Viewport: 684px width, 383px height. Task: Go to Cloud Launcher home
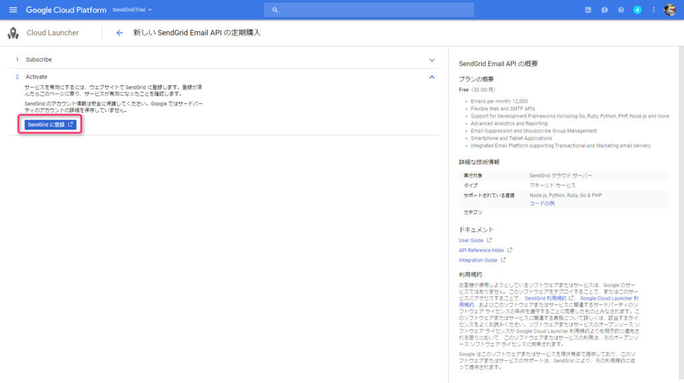pyautogui.click(x=52, y=33)
